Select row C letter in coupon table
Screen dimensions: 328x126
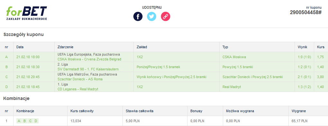pos(6,77)
